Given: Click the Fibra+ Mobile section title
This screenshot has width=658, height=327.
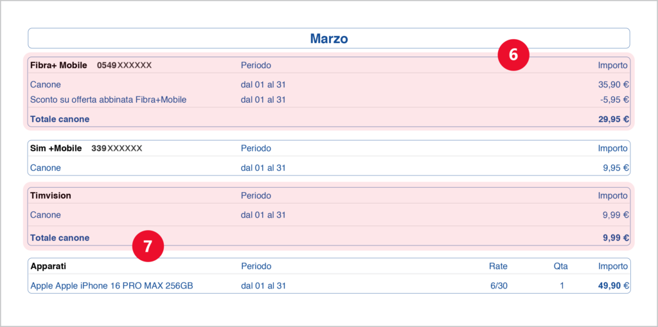Looking at the screenshot, I should point(58,65).
